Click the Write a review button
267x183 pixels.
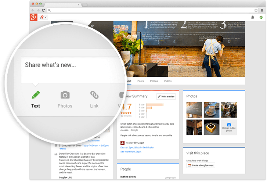166,96
